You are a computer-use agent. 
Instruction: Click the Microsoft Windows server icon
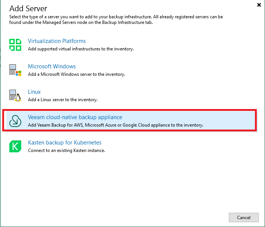(15, 70)
